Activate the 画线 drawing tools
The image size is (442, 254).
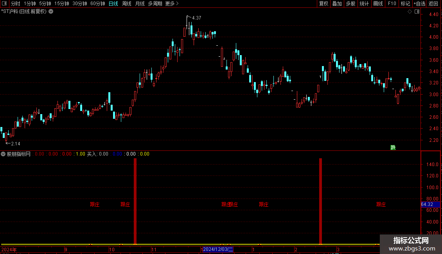click(x=378, y=4)
